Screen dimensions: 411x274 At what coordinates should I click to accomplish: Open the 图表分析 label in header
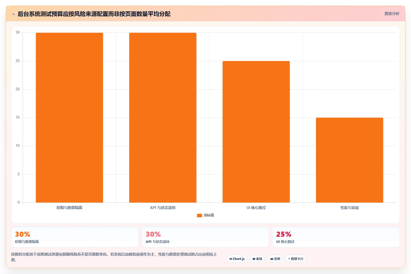coord(392,14)
